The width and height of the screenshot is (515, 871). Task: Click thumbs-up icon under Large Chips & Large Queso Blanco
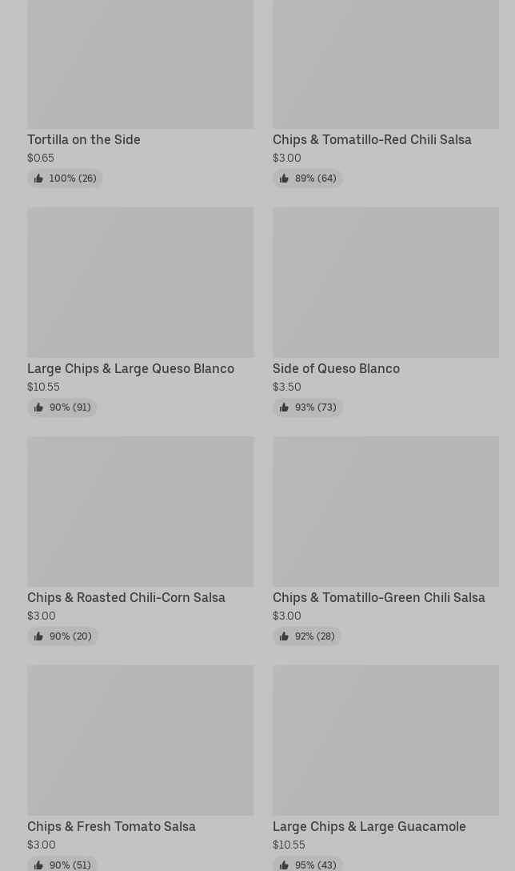(38, 407)
